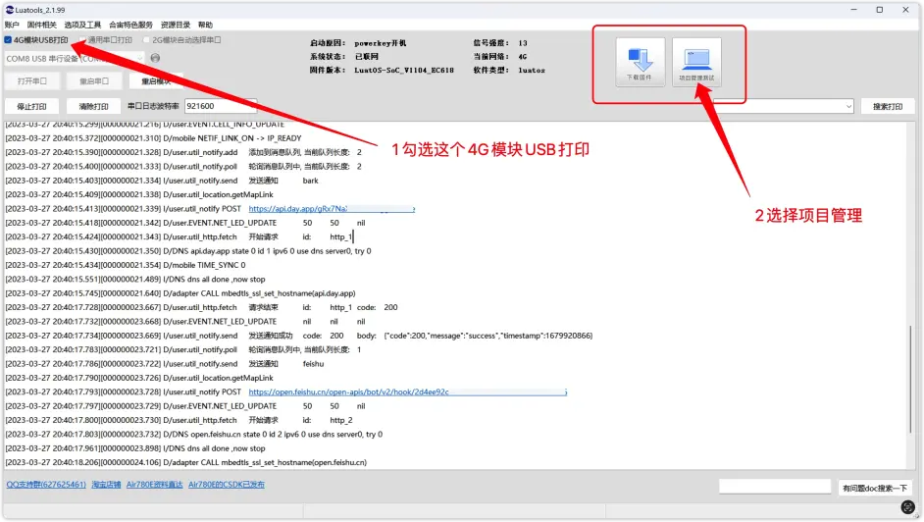Open 项目管理测试 project management icon
This screenshot has height=522, width=924.
click(696, 64)
